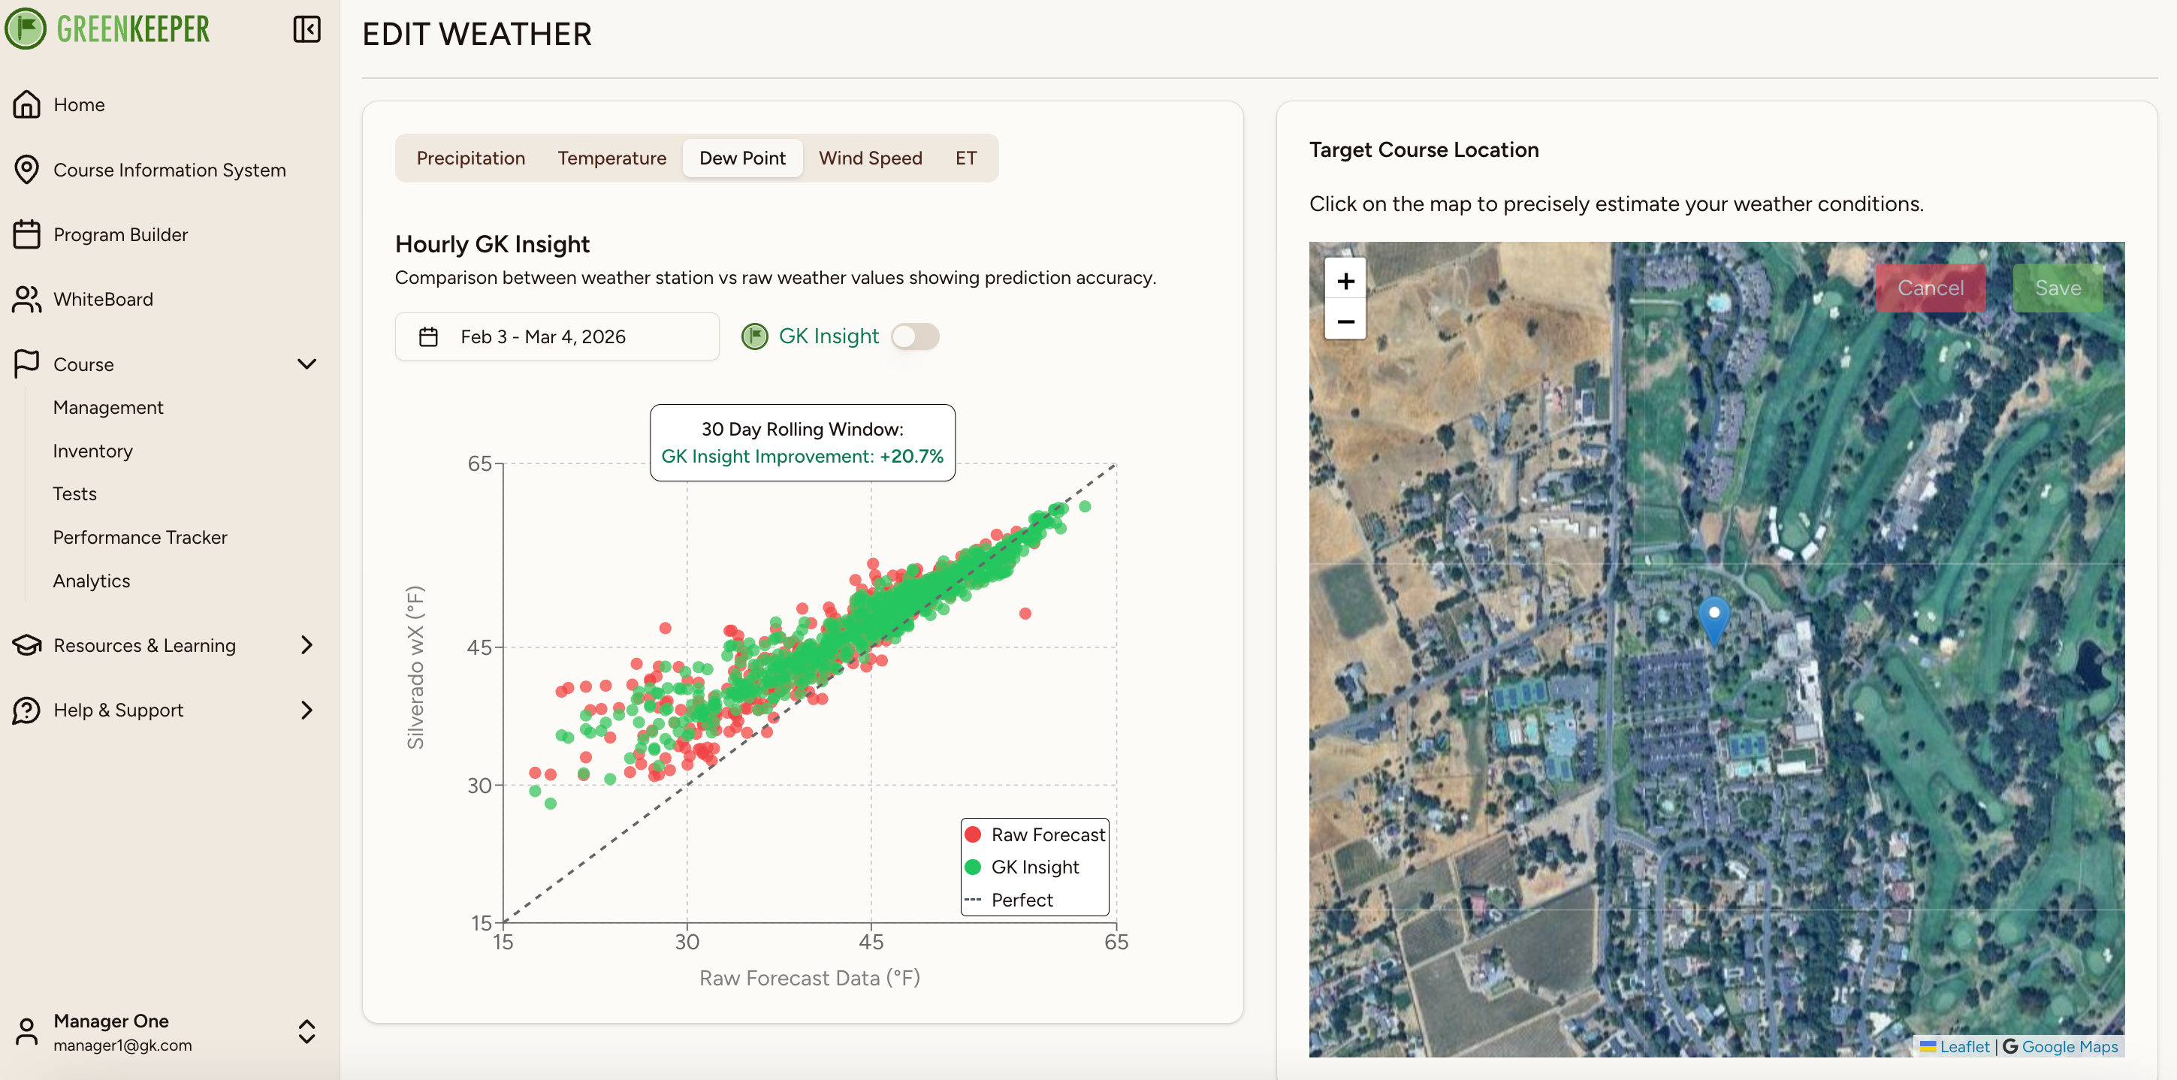
Task: Click the green Save button
Action: click(2057, 288)
